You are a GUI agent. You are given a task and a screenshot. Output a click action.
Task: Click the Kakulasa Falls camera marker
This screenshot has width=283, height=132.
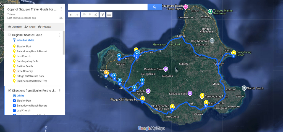[x=190, y=93]
